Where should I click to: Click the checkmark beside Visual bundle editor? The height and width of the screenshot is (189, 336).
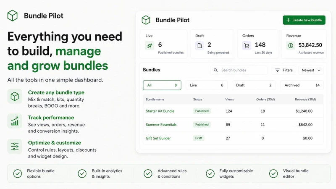(273, 173)
